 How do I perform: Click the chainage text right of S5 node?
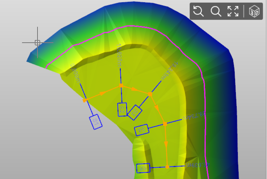click(x=197, y=164)
